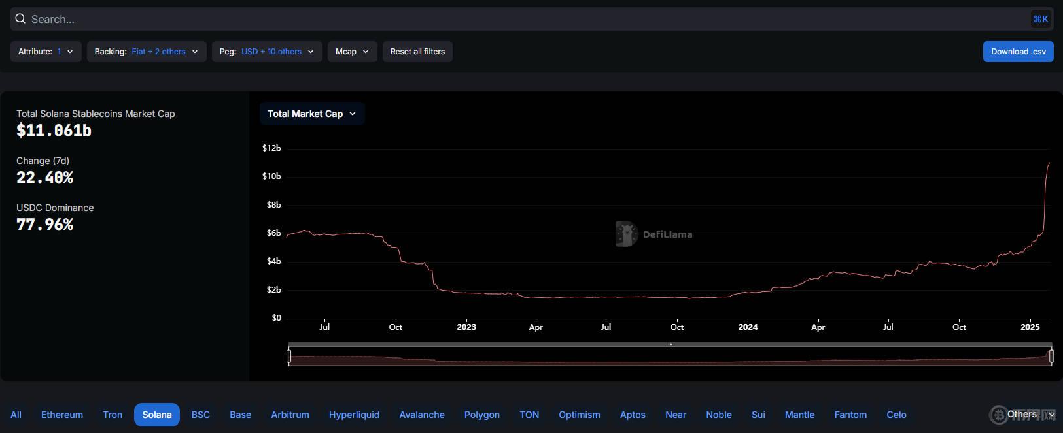Click the Download .csv button
This screenshot has height=433, width=1063.
pos(1018,52)
